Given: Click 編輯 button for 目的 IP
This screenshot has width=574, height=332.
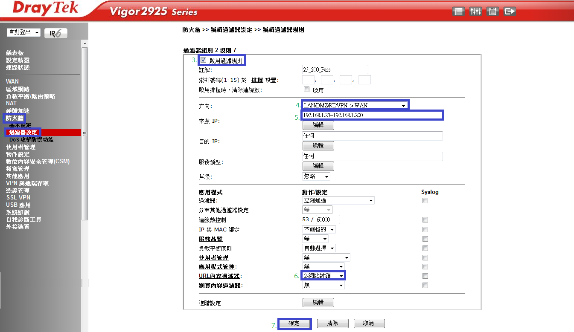Looking at the screenshot, I should (318, 146).
